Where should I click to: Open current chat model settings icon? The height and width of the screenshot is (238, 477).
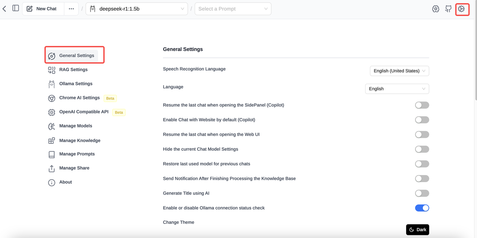pos(436,9)
